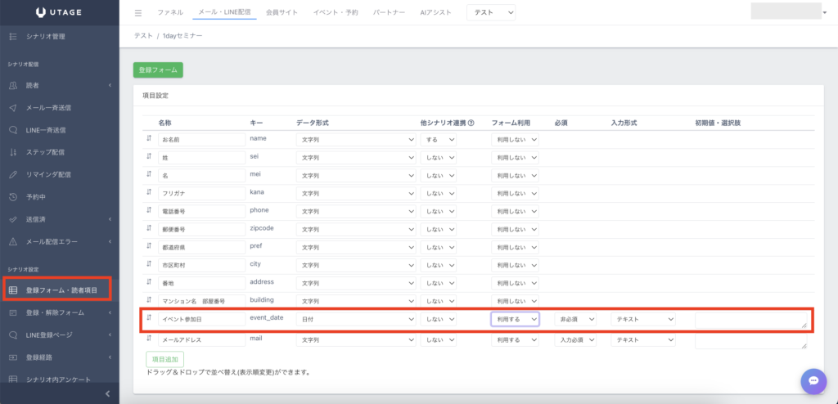Viewport: 838px width, 404px height.
Task: Click the drag handle for メールアドレス row
Action: pyautogui.click(x=149, y=339)
